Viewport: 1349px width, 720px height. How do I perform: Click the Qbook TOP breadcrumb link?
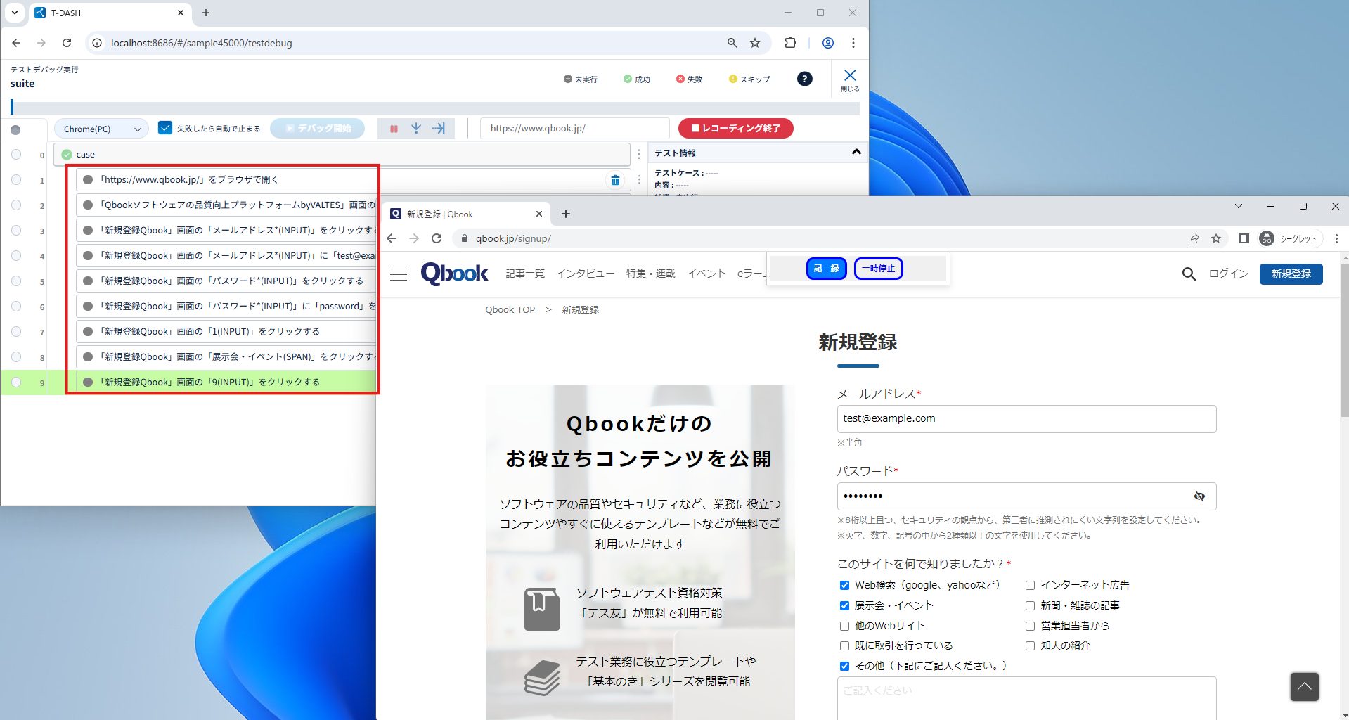tap(510, 310)
